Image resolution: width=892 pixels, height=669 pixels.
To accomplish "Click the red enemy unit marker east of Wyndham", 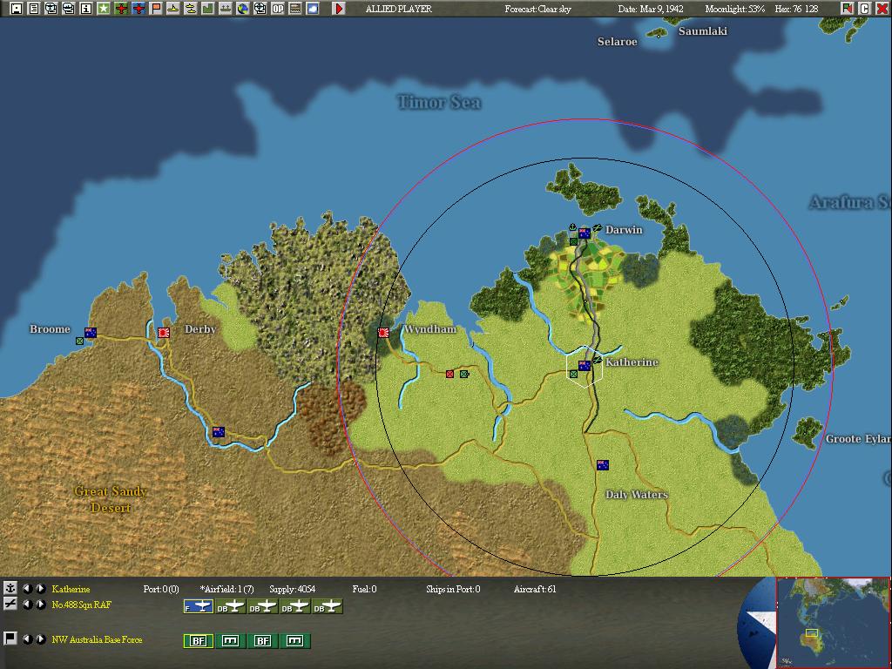I will coord(450,374).
